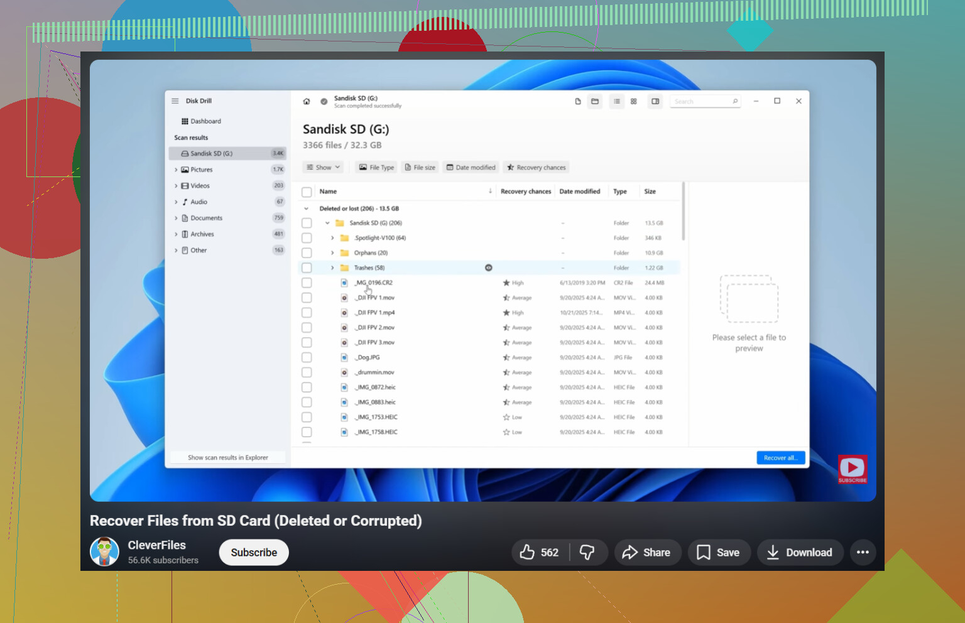The width and height of the screenshot is (965, 623).
Task: Collapse the Sandisk SD (G) folder tree
Action: tap(327, 223)
